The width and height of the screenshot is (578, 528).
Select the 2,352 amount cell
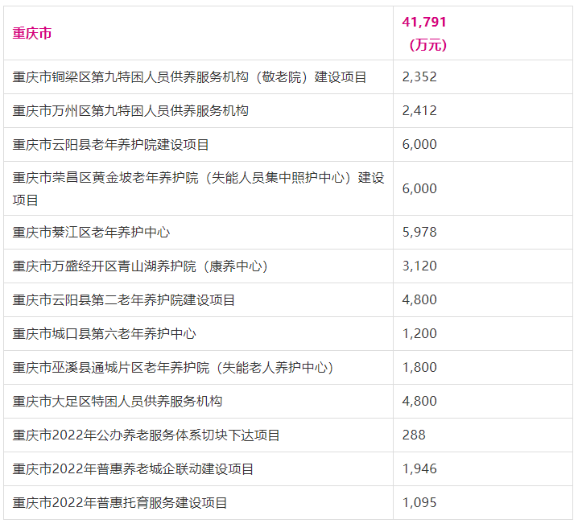[419, 77]
